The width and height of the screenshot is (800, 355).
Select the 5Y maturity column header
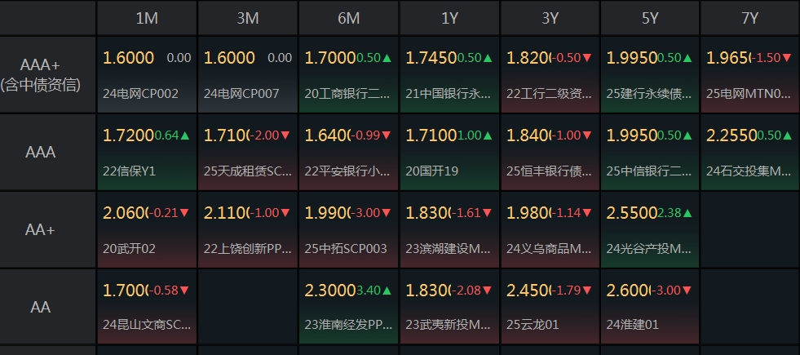click(649, 19)
